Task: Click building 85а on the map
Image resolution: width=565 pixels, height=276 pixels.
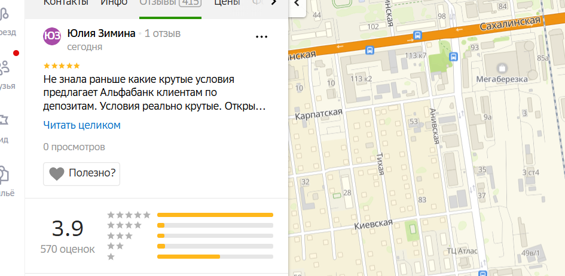Action: tap(542, 58)
